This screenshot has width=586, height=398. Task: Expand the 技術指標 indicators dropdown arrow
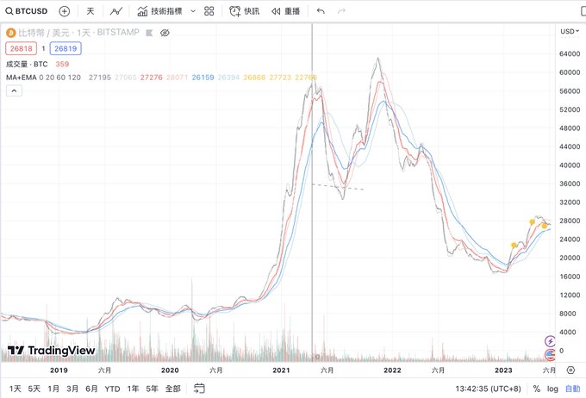click(193, 11)
